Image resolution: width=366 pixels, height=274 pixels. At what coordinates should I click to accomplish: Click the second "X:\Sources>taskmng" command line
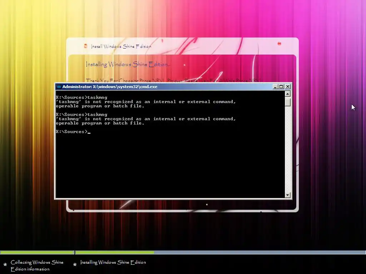pyautogui.click(x=81, y=115)
